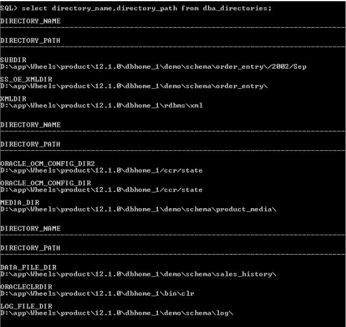Select the SUBDIR directory name text
Viewport: 346px width, 327px height.
(13, 60)
